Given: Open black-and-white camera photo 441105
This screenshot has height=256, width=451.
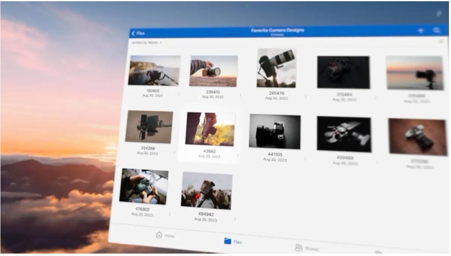Looking at the screenshot, I should point(275,132).
